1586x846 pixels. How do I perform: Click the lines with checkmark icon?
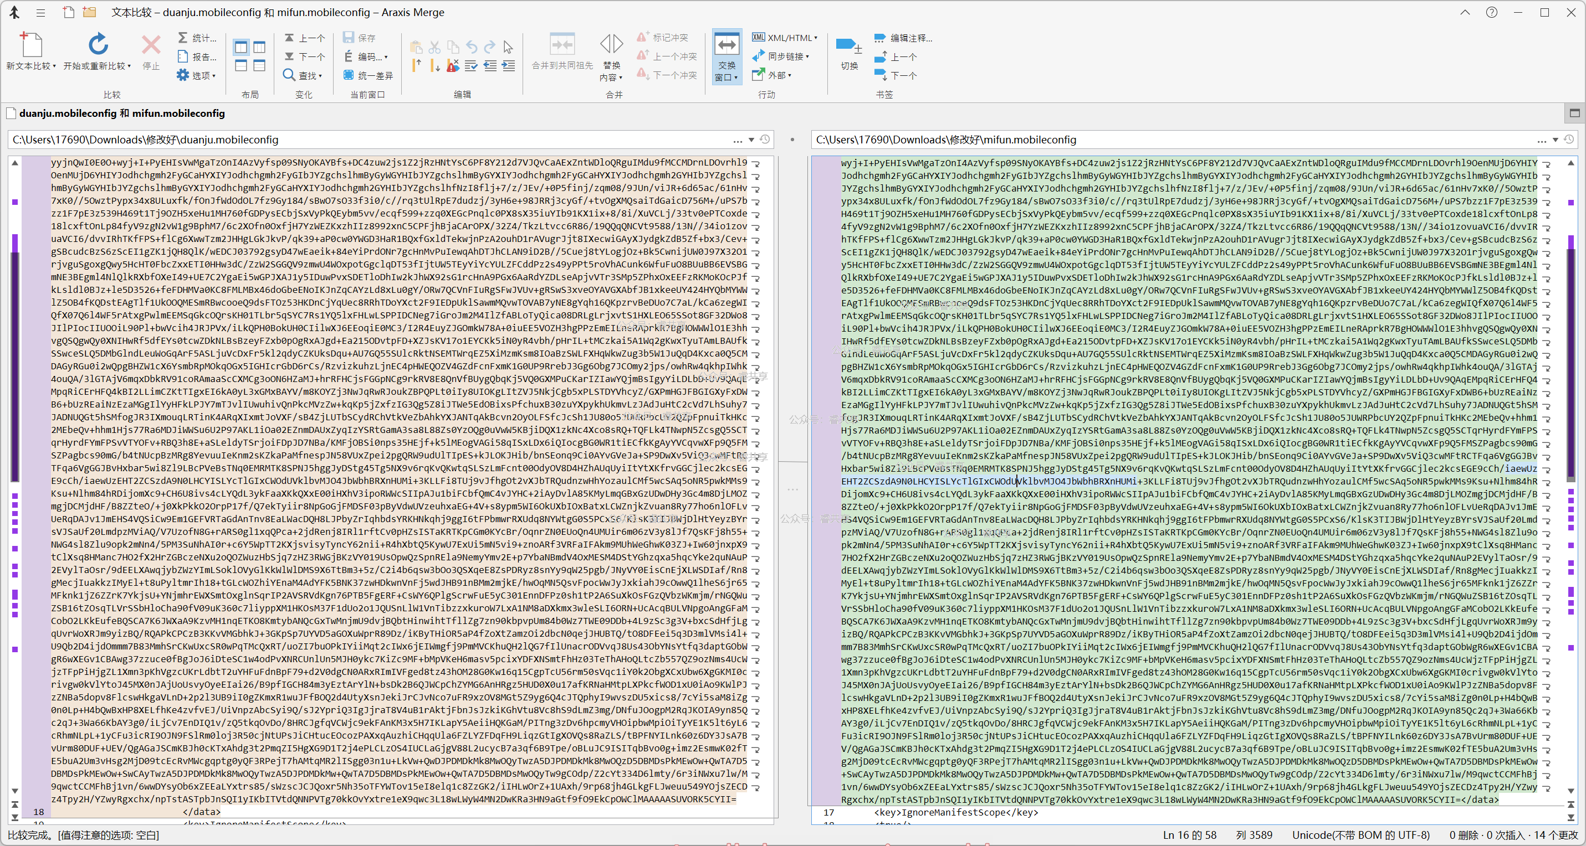pos(472,65)
